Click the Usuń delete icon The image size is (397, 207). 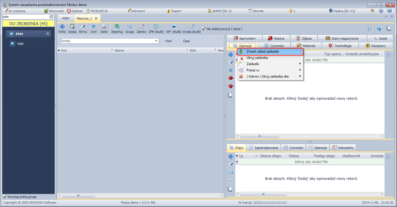[93, 27]
